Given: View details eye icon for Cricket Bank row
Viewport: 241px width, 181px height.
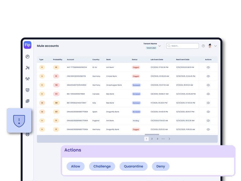Looking at the screenshot, I should point(208,76).
